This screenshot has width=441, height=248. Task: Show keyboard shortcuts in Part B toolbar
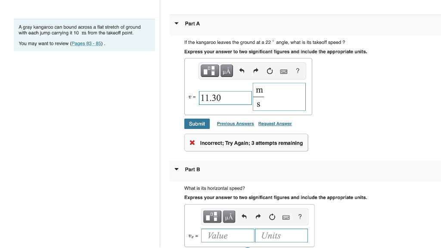[286, 217]
